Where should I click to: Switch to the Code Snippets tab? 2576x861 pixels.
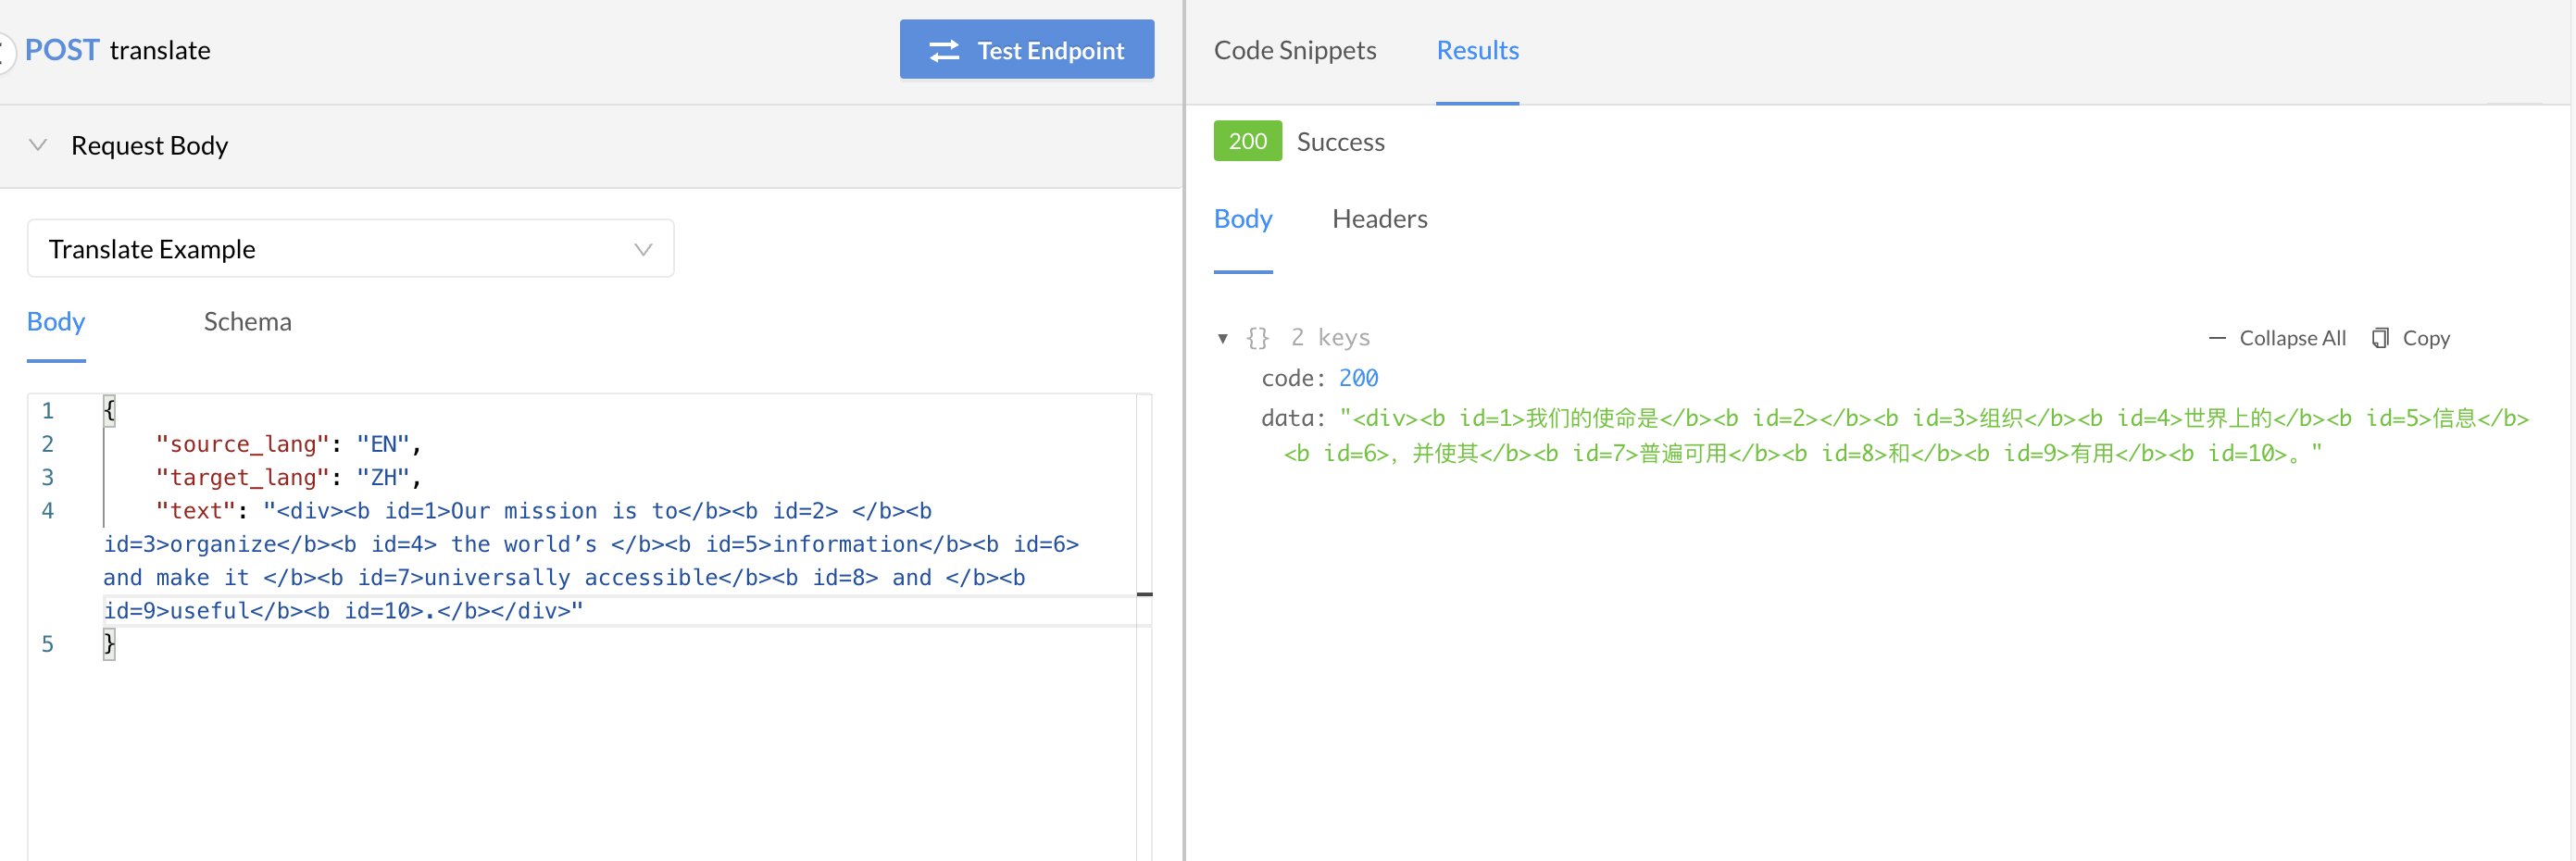[1295, 50]
